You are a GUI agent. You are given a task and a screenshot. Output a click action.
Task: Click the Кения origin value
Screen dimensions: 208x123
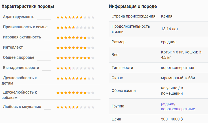tap(167, 16)
